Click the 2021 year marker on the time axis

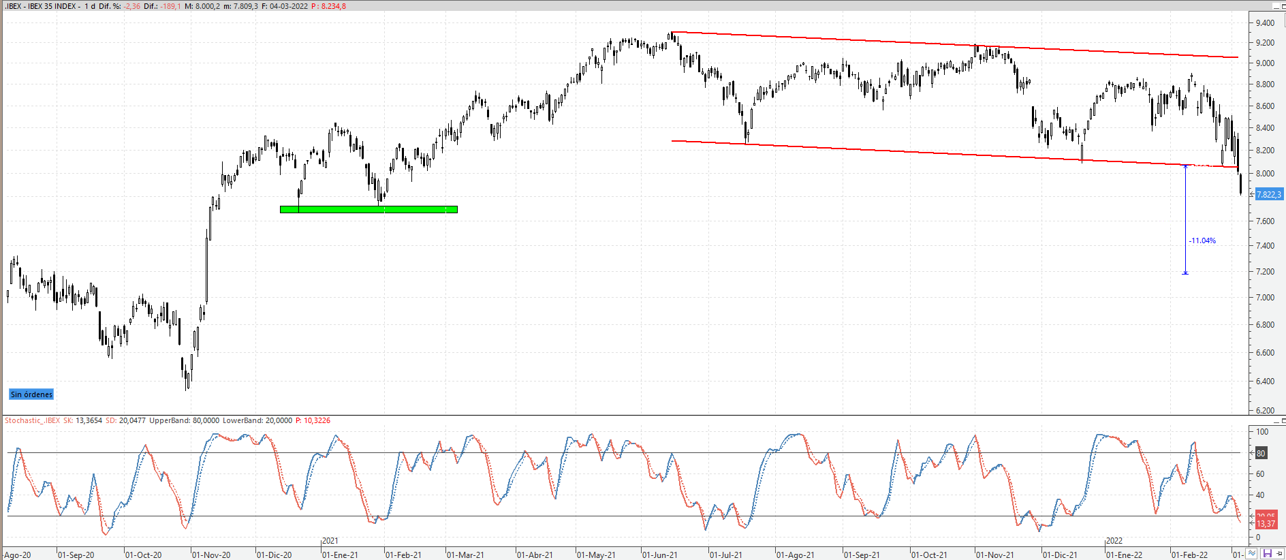330,541
